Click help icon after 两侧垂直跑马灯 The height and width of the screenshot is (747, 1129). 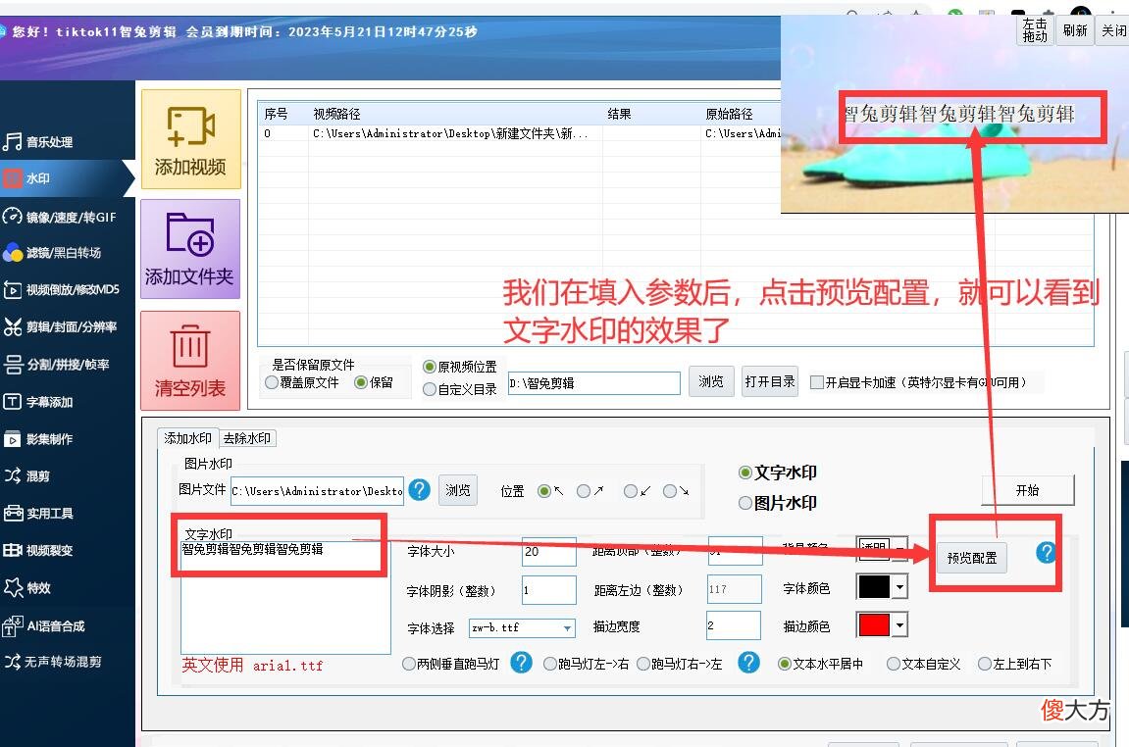(x=521, y=662)
